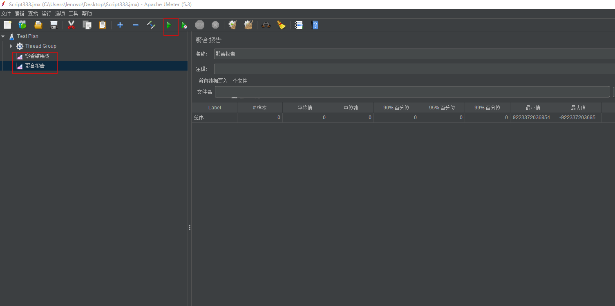Open Help with question mark icon
The height and width of the screenshot is (306, 615).
(315, 25)
